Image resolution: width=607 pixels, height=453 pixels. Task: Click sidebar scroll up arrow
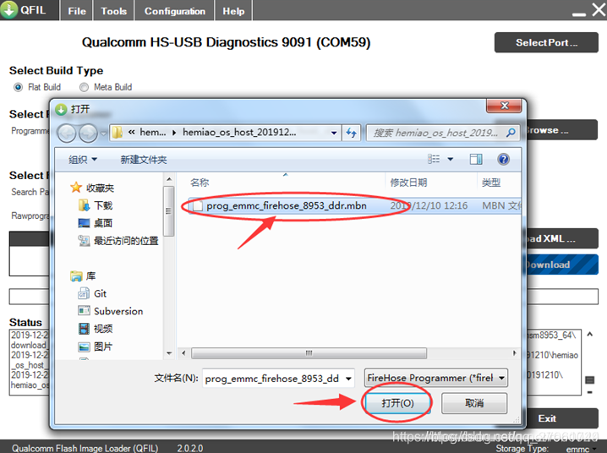[169, 179]
